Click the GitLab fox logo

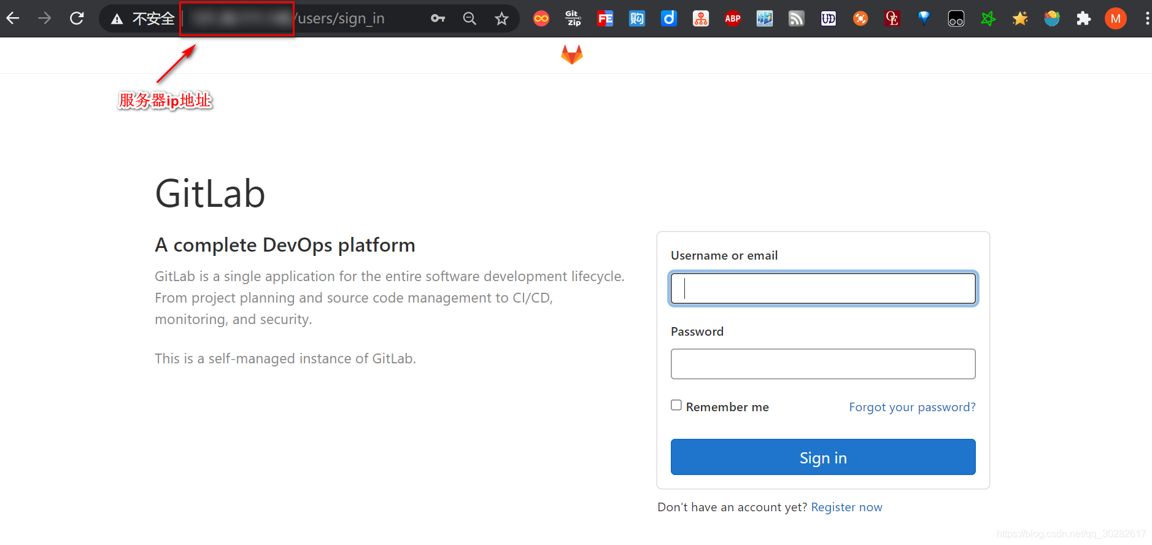(572, 55)
